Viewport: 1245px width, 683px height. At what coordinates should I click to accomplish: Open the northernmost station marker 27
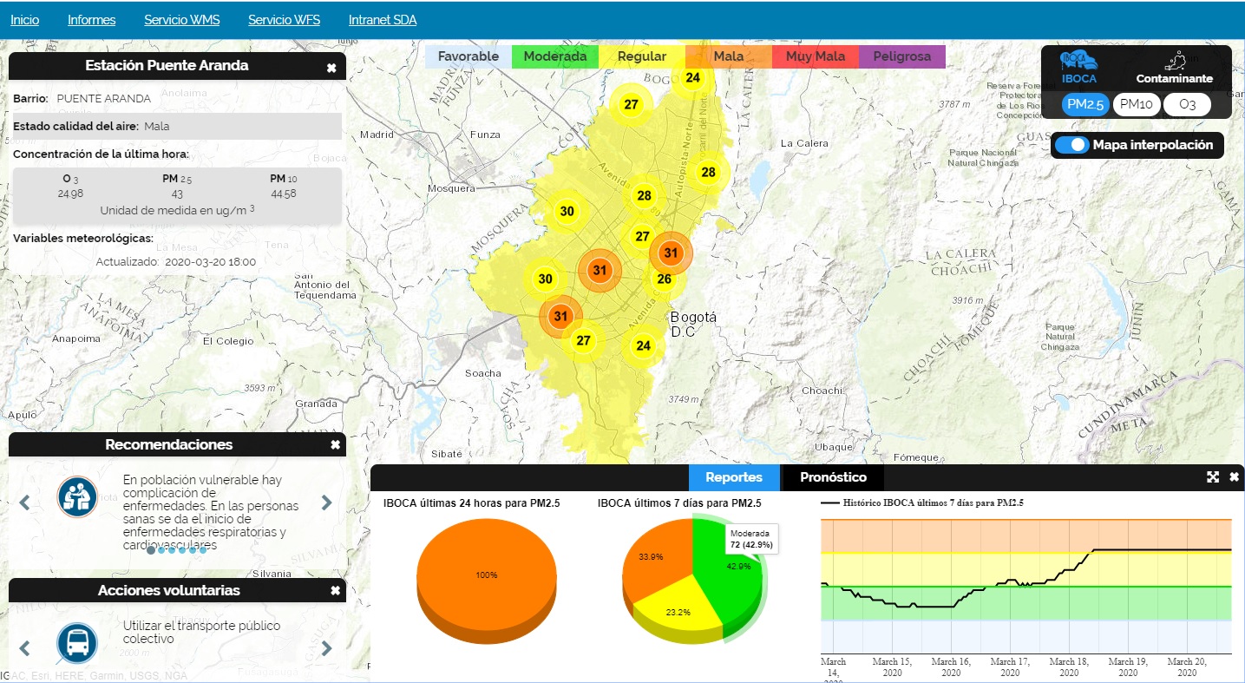(x=631, y=105)
